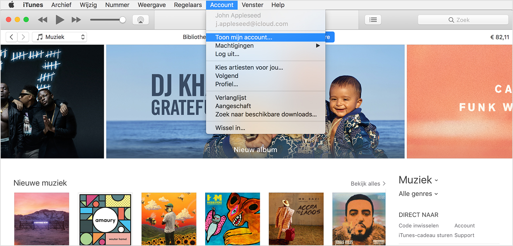Open the Help menu

(278, 5)
